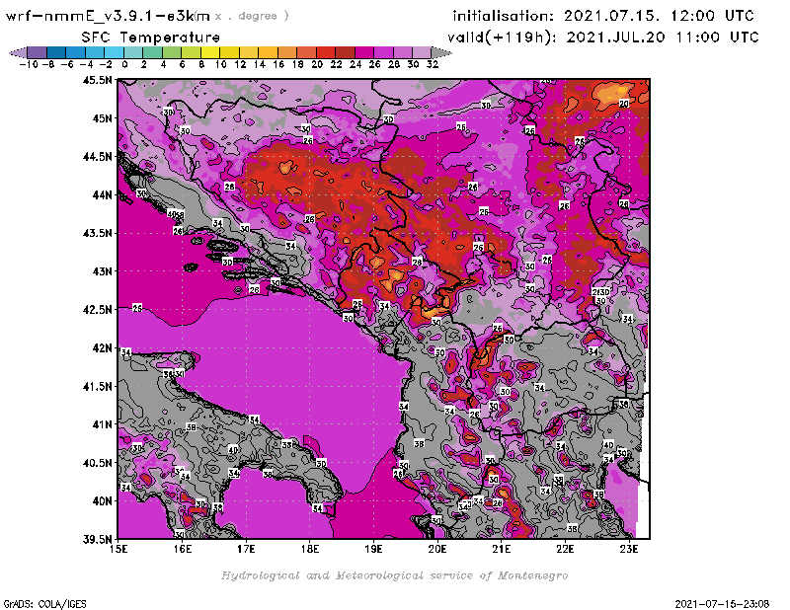Click the '17E' longitude axis label
The height and width of the screenshot is (610, 790).
[x=246, y=549]
